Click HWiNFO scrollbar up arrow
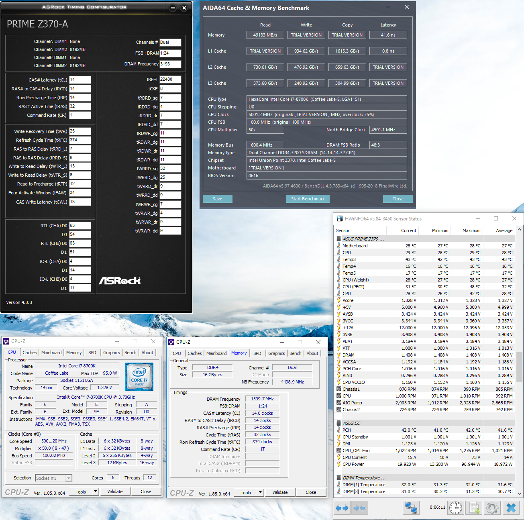This screenshot has width=524, height=520. click(520, 230)
